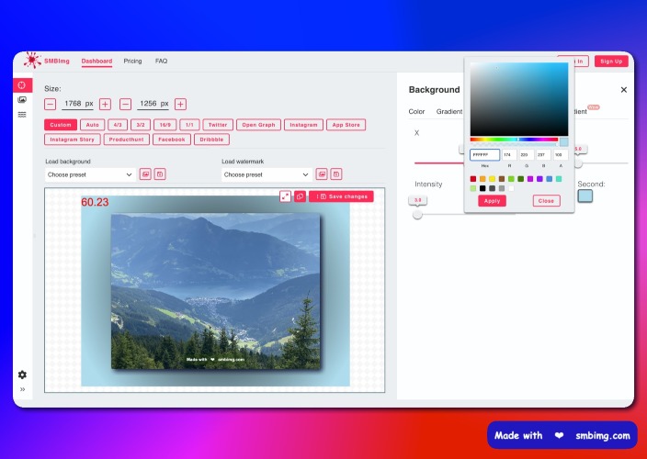Open the Load watermark preset dropdown
This screenshot has width=647, height=459.
coord(267,174)
